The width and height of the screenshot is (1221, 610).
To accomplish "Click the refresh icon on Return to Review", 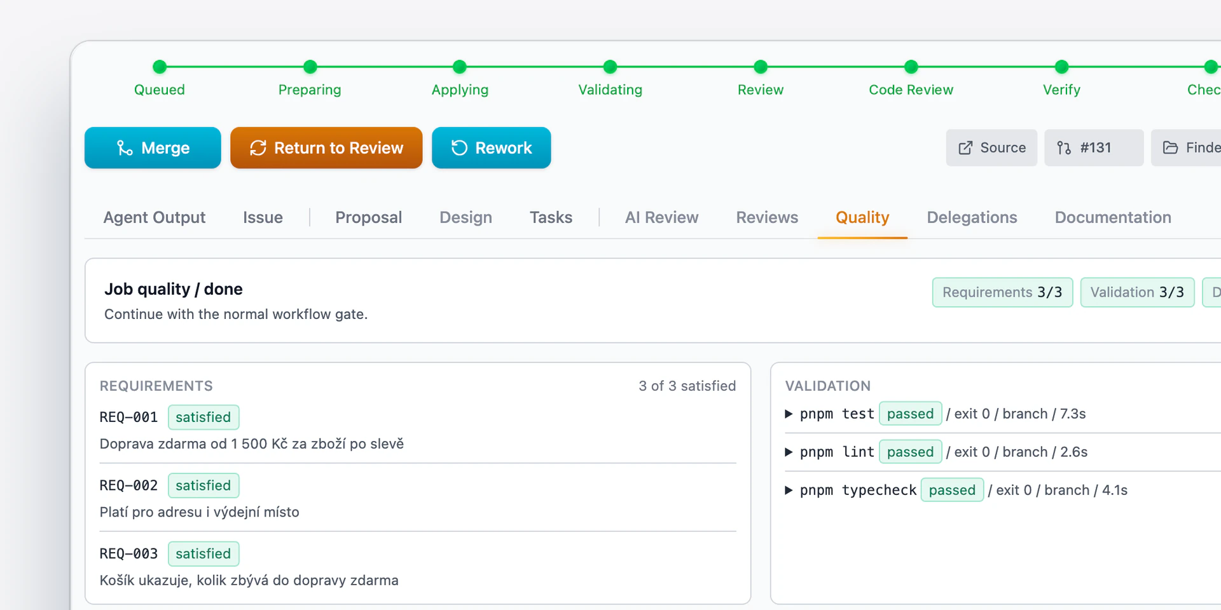I will [258, 148].
